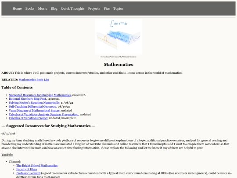Open the Professor Leonard channel link
This screenshot has height=178, width=237.
click(x=28, y=173)
